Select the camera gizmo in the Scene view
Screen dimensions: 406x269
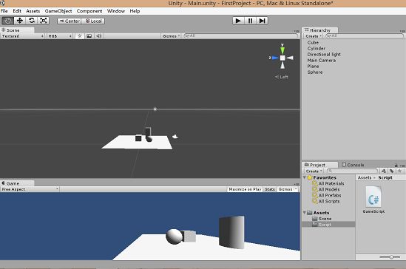[175, 137]
